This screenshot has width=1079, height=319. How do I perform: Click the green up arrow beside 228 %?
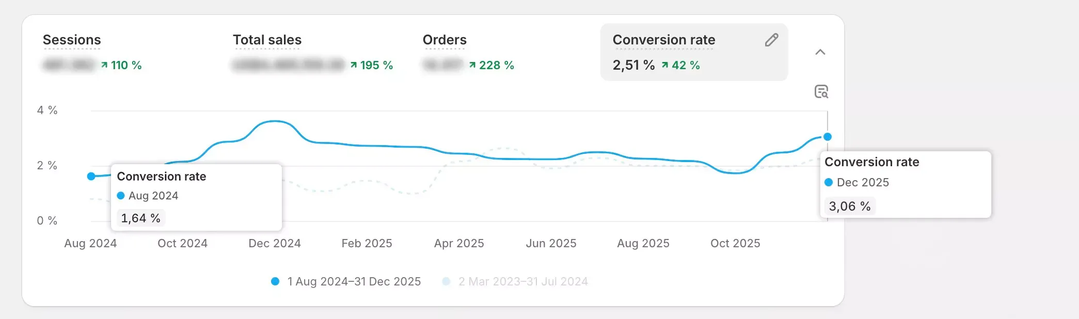(472, 65)
